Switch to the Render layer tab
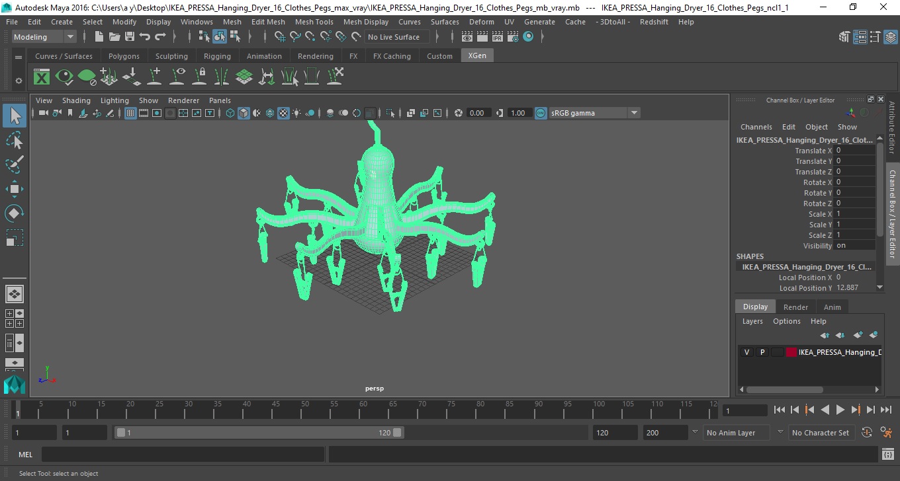 [795, 307]
